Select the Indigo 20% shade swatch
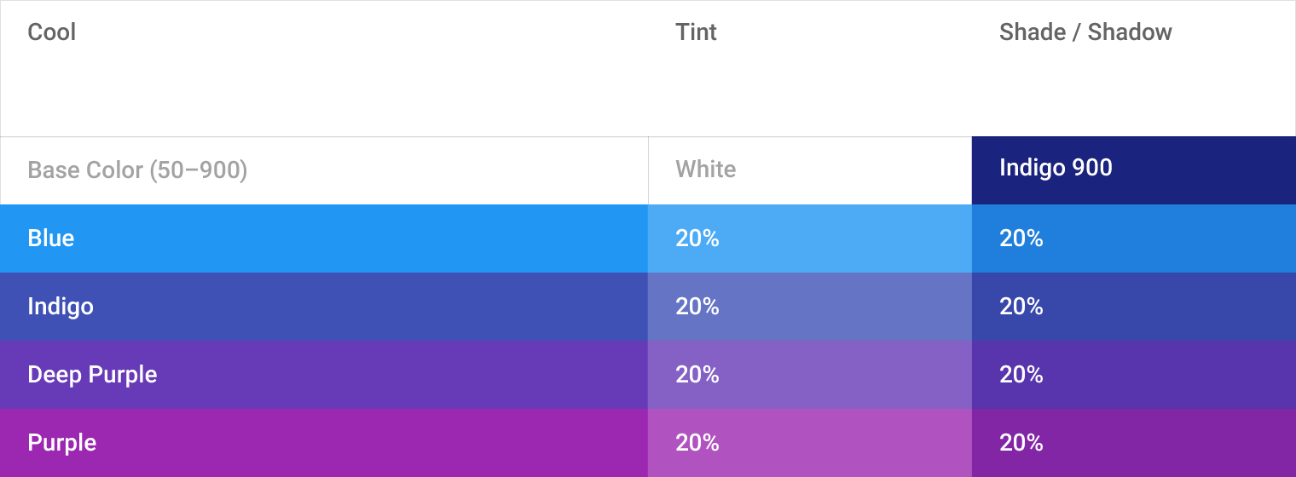This screenshot has width=1296, height=477. point(1134,307)
